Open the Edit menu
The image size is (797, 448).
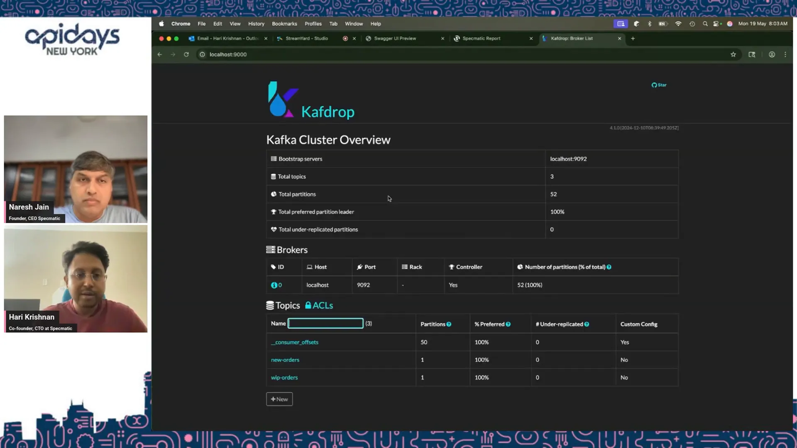218,24
